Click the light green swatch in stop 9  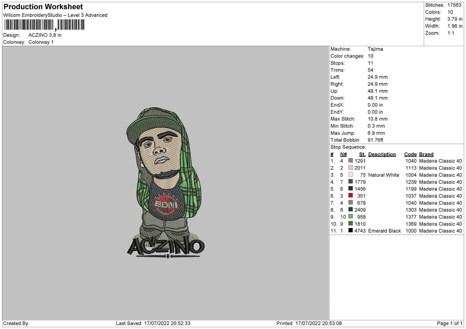[x=351, y=216]
